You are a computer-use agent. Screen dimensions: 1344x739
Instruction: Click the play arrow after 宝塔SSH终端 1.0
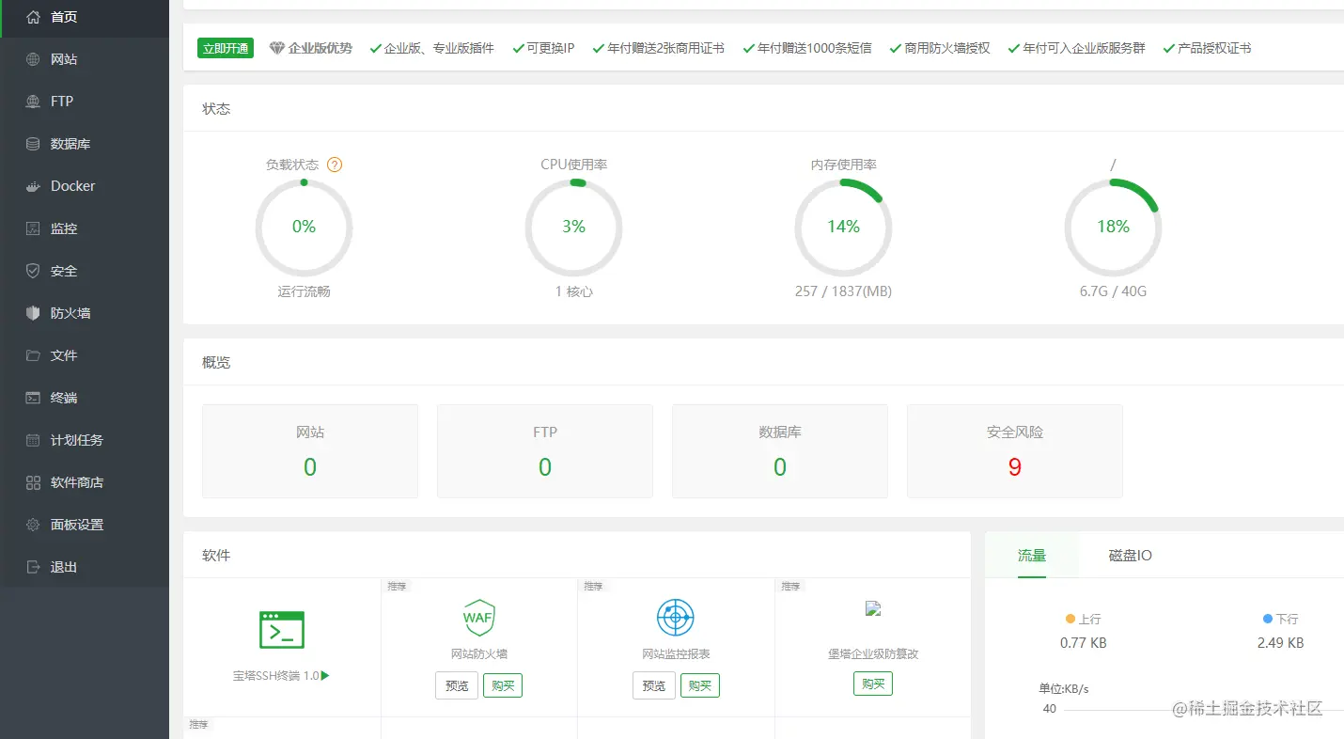(x=325, y=675)
